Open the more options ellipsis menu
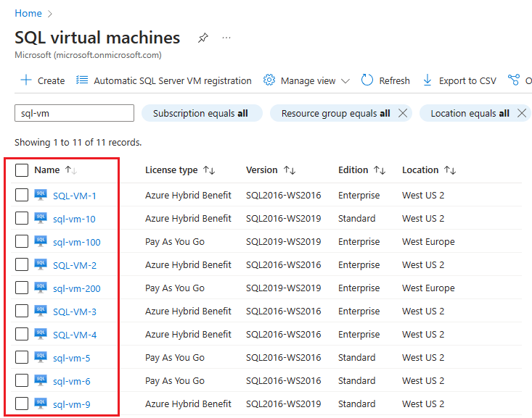The height and width of the screenshot is (418, 532). click(x=226, y=38)
